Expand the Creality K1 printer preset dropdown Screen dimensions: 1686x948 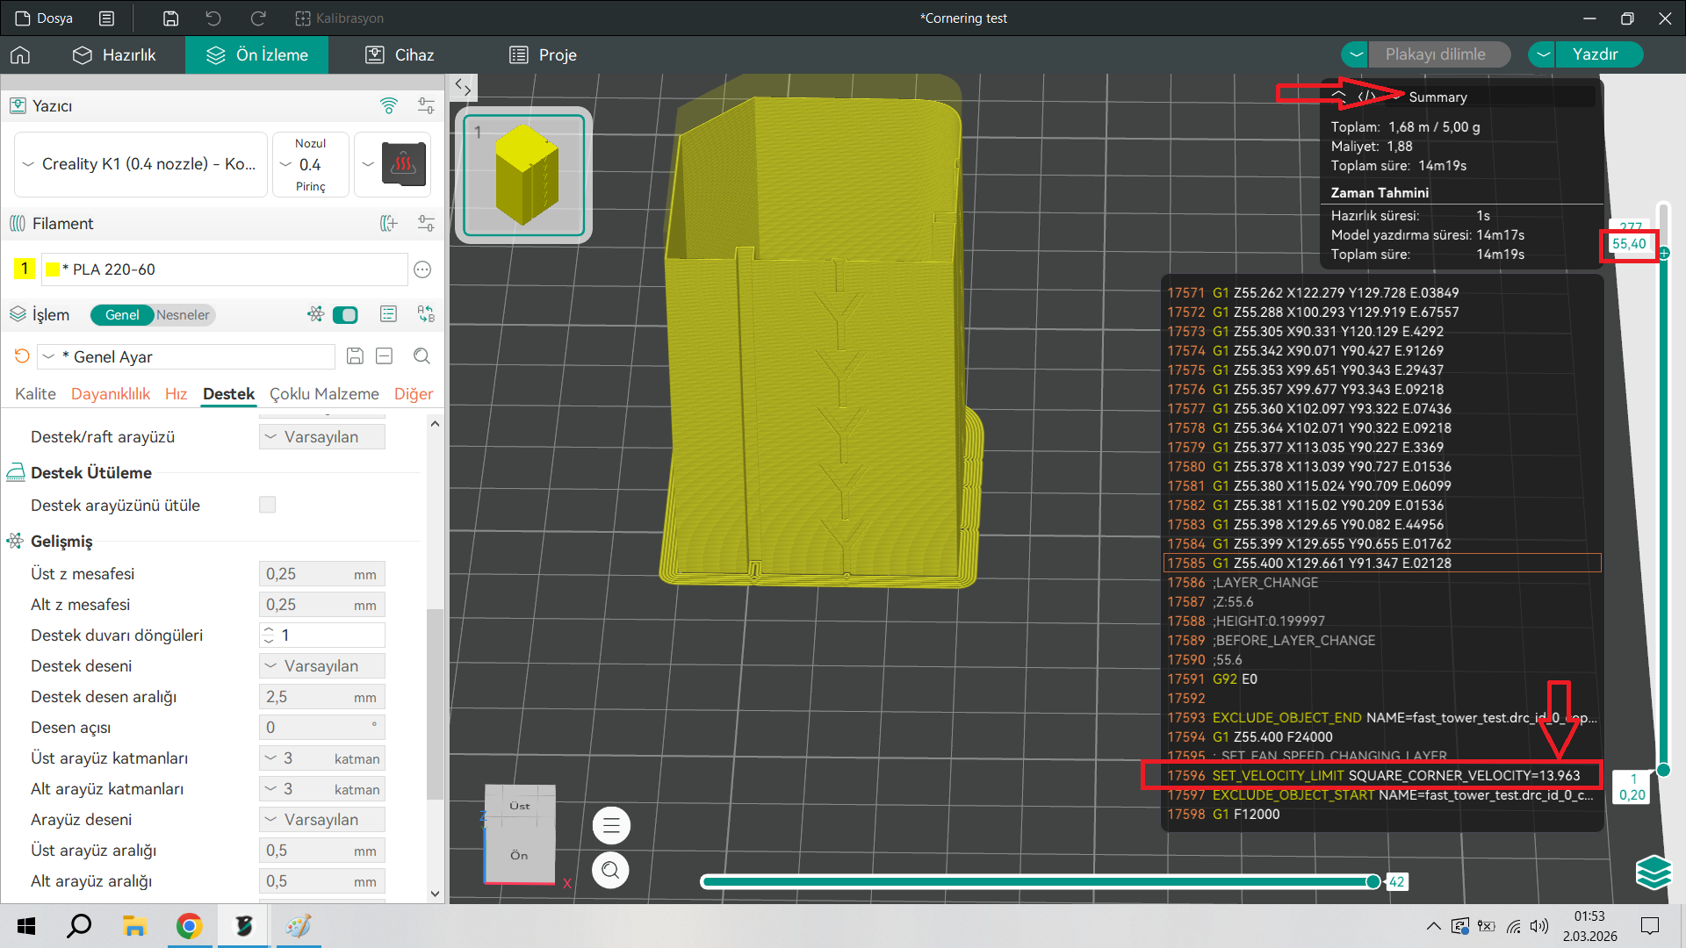point(140,164)
